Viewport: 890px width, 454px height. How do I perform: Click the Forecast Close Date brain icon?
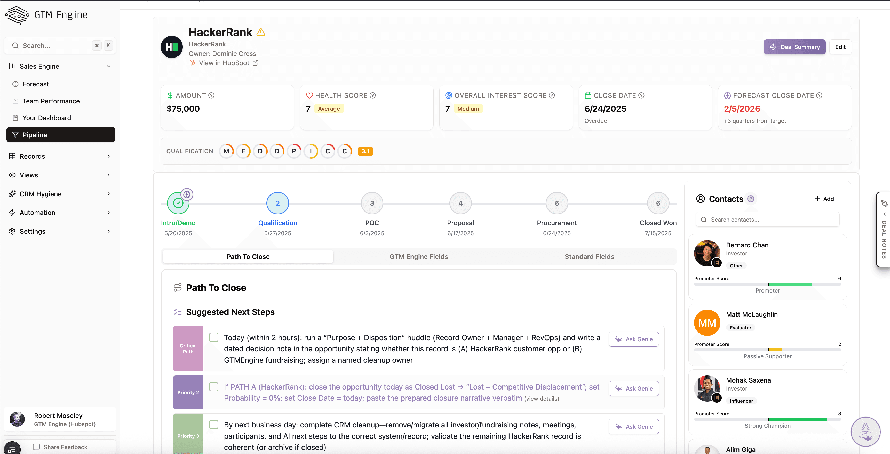727,95
